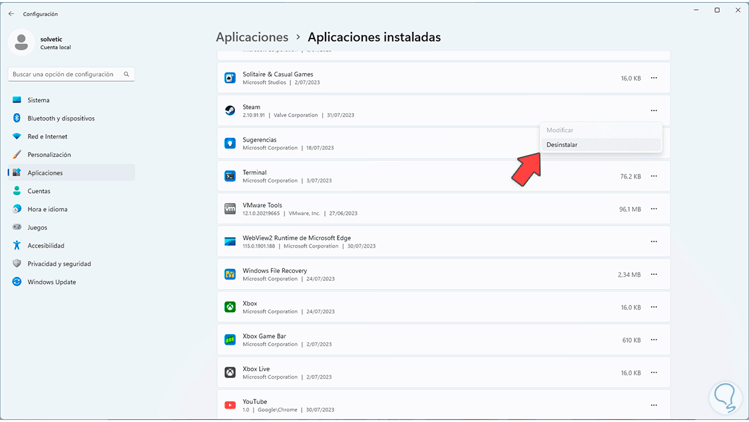
Task: Click the Steam app icon
Action: pyautogui.click(x=230, y=110)
